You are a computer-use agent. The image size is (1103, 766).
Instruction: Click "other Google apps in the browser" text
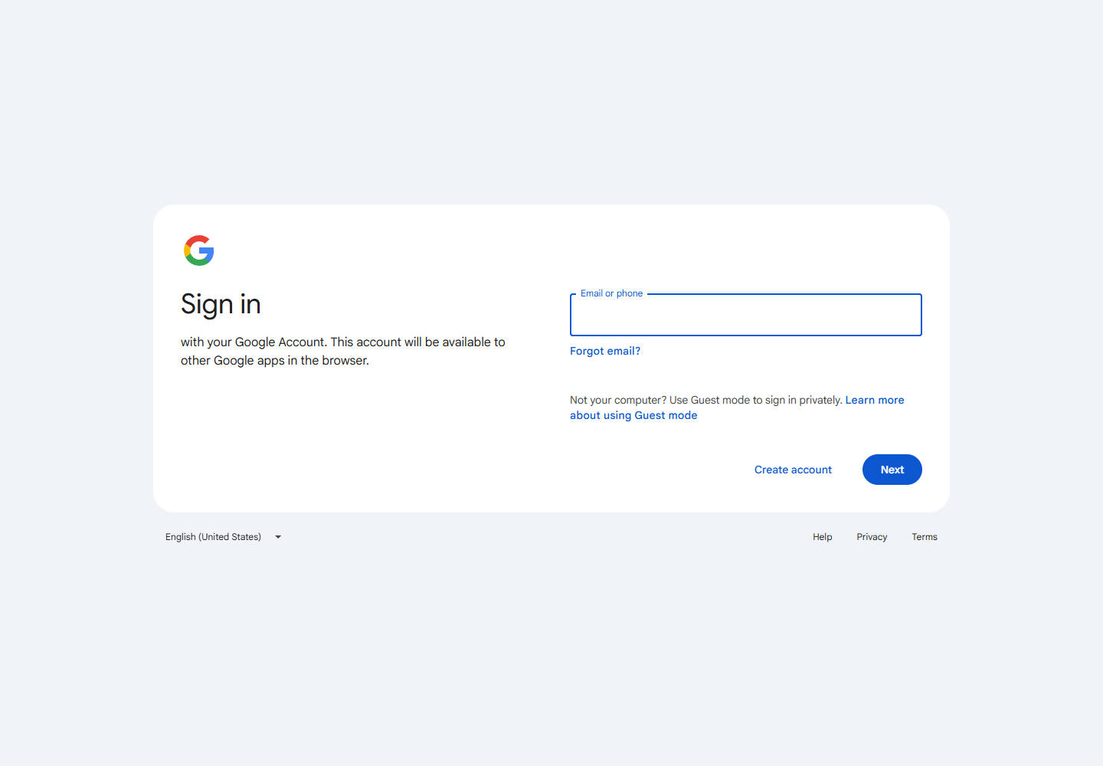pos(275,361)
